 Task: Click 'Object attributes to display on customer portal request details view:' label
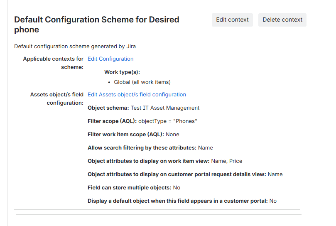[x=177, y=174]
